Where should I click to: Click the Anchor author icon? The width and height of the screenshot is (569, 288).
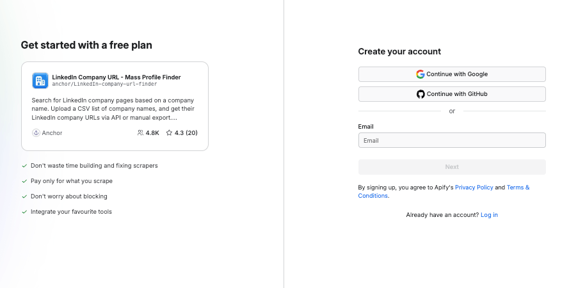coord(36,133)
